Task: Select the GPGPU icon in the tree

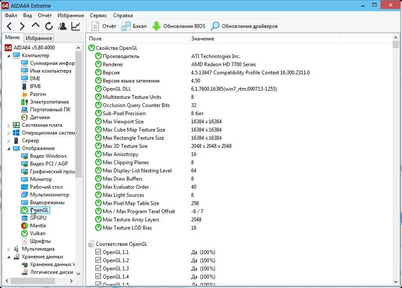Action: click(25, 218)
